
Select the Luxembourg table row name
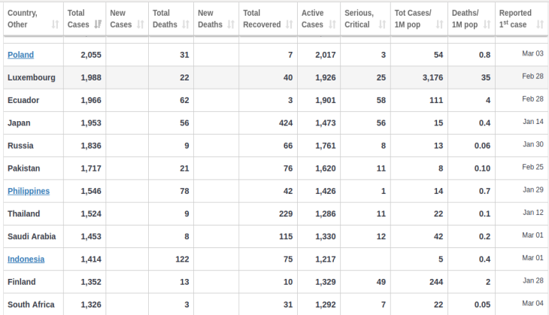(x=32, y=77)
